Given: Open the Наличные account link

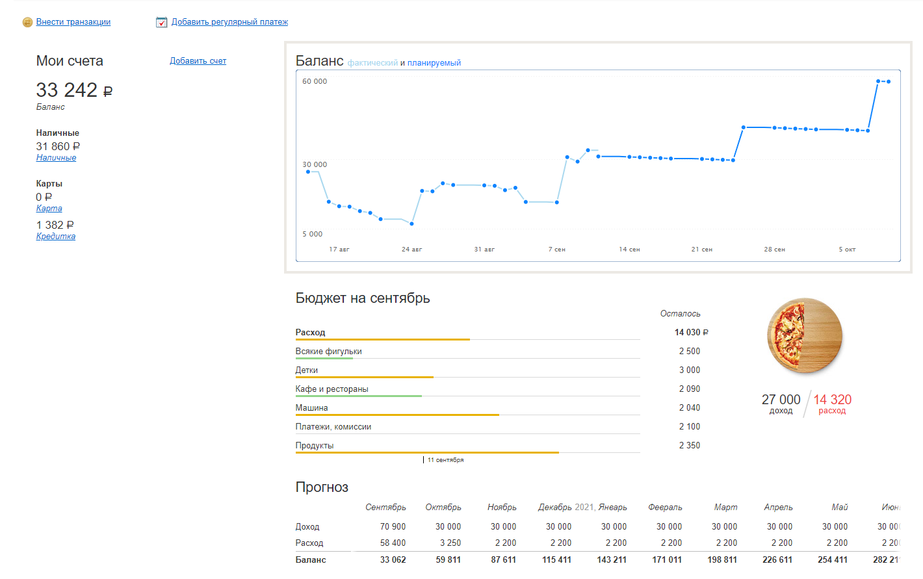Looking at the screenshot, I should click(x=57, y=158).
